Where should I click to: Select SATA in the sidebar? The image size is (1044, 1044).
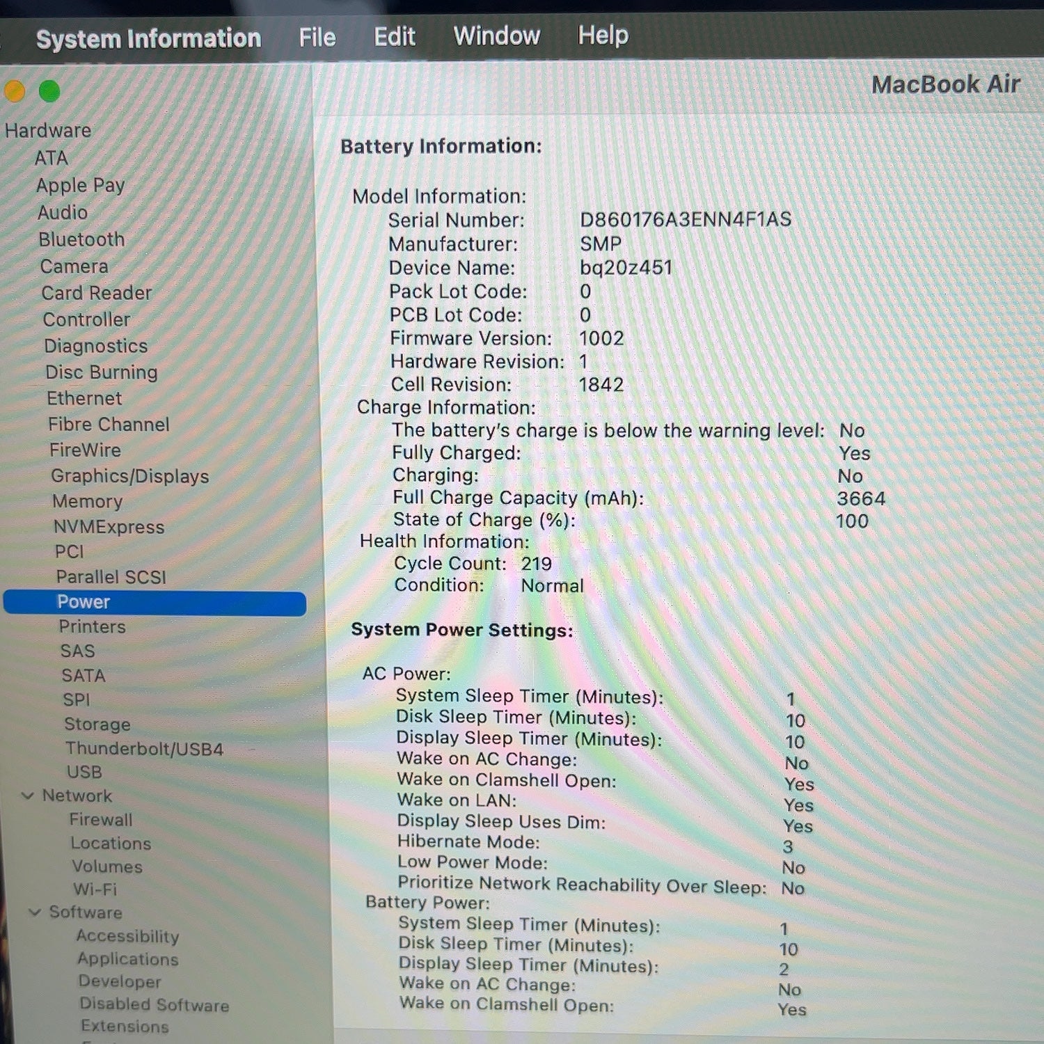[x=84, y=675]
